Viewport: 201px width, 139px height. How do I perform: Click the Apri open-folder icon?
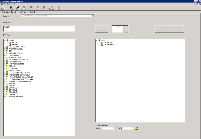coord(11,7)
